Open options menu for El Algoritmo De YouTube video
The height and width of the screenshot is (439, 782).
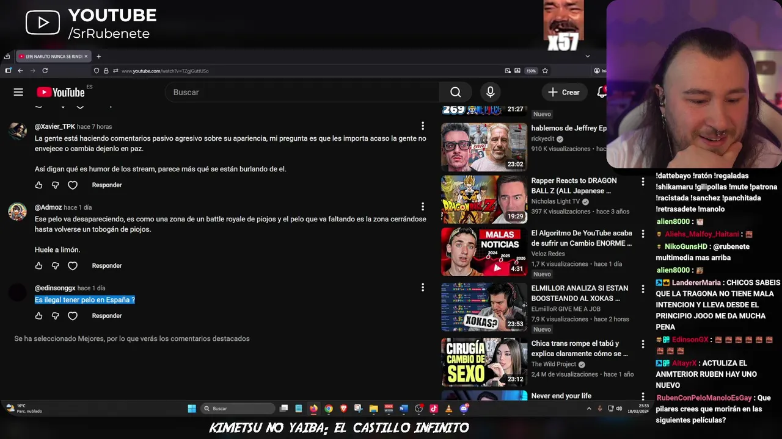click(642, 234)
